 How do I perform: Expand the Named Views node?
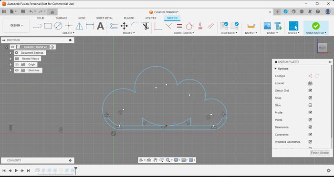click(x=11, y=59)
